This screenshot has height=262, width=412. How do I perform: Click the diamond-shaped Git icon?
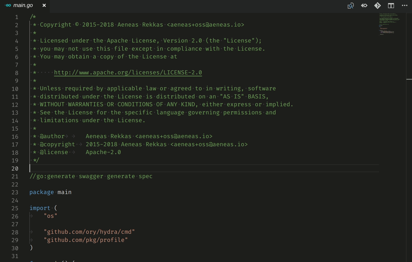point(378,6)
